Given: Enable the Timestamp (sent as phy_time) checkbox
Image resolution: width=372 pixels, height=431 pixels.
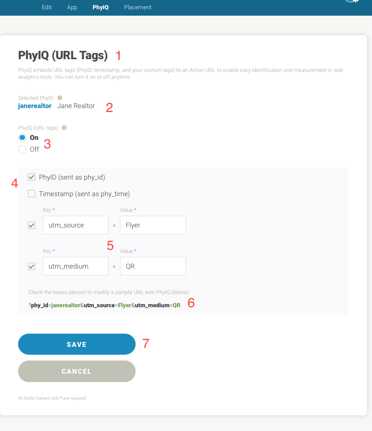Looking at the screenshot, I should pyautogui.click(x=32, y=194).
